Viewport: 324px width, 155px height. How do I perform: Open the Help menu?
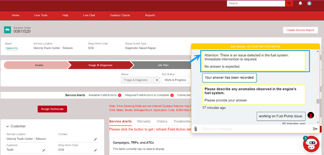[x=65, y=15]
